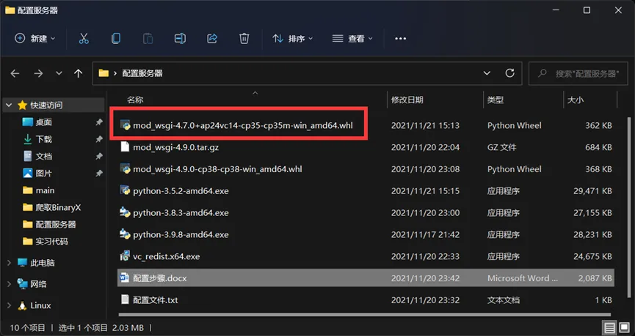The width and height of the screenshot is (635, 336).
Task: Click the mod_wsgi-4.9.0.tar.gz file icon
Action: (x=125, y=147)
